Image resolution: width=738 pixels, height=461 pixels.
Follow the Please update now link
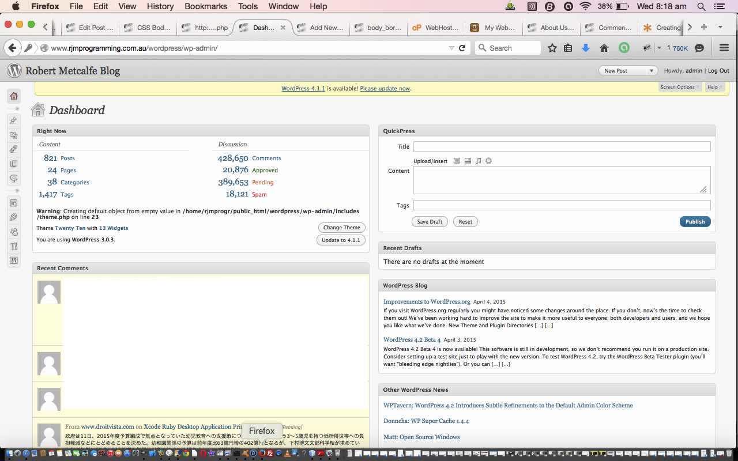point(385,88)
